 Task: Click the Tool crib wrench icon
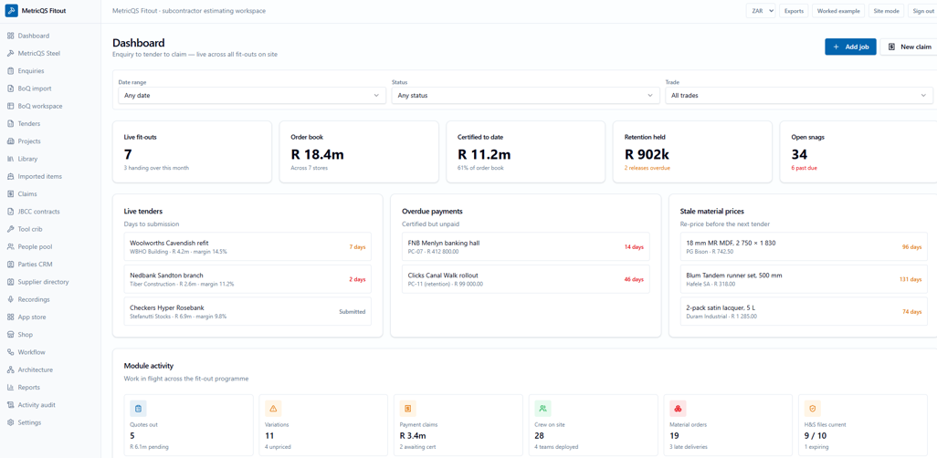point(10,229)
